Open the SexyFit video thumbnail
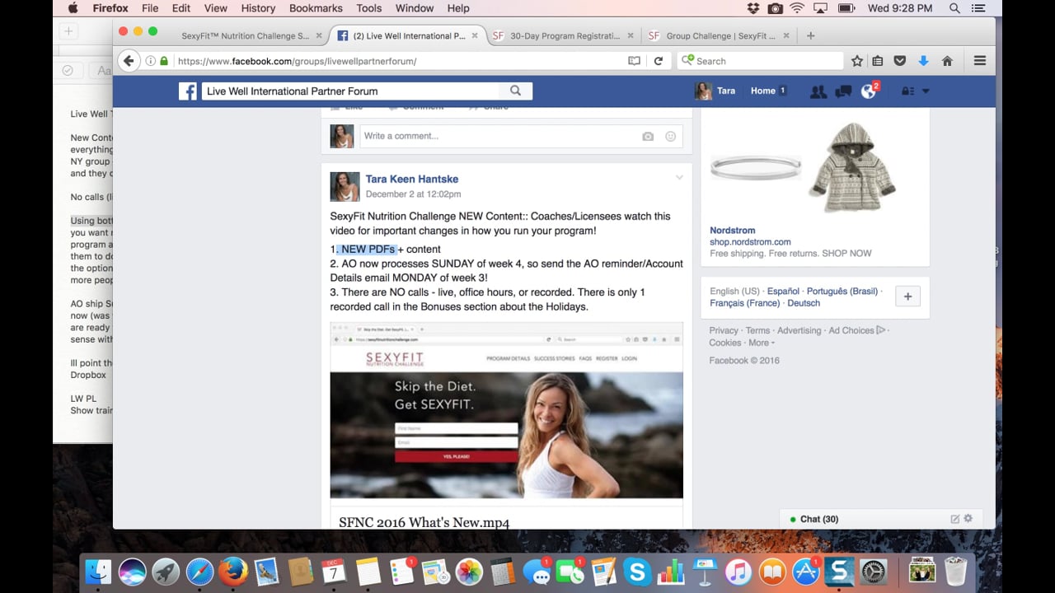This screenshot has height=593, width=1055. click(506, 410)
